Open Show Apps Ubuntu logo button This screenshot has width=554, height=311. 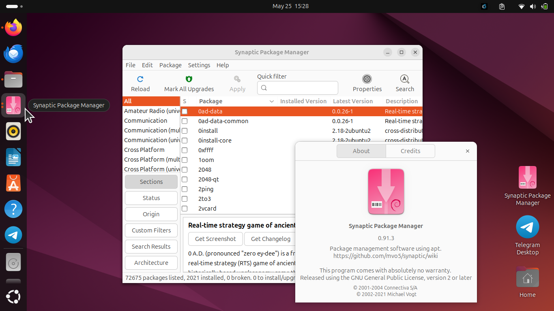(x=13, y=297)
